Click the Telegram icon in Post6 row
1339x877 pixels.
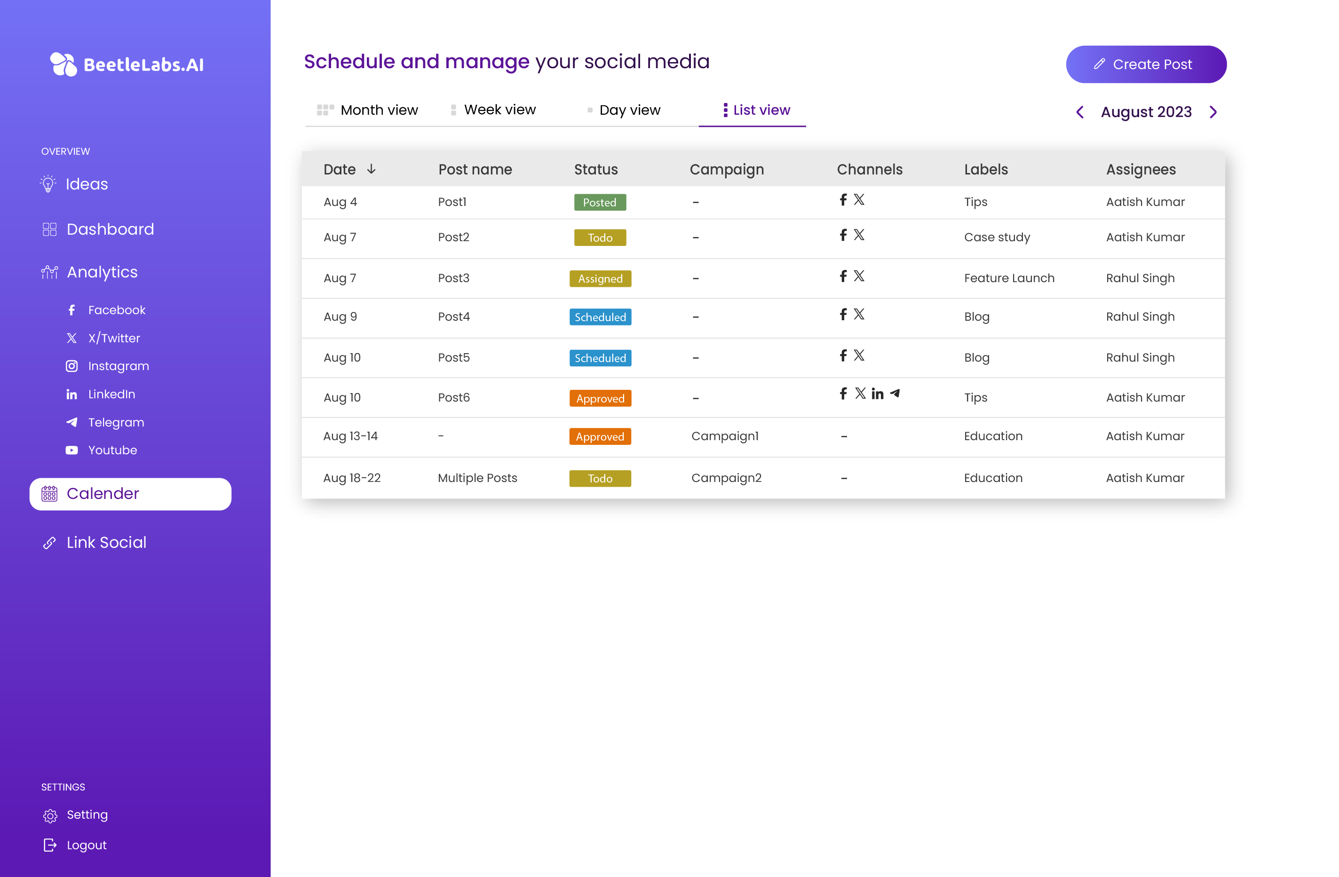895,393
